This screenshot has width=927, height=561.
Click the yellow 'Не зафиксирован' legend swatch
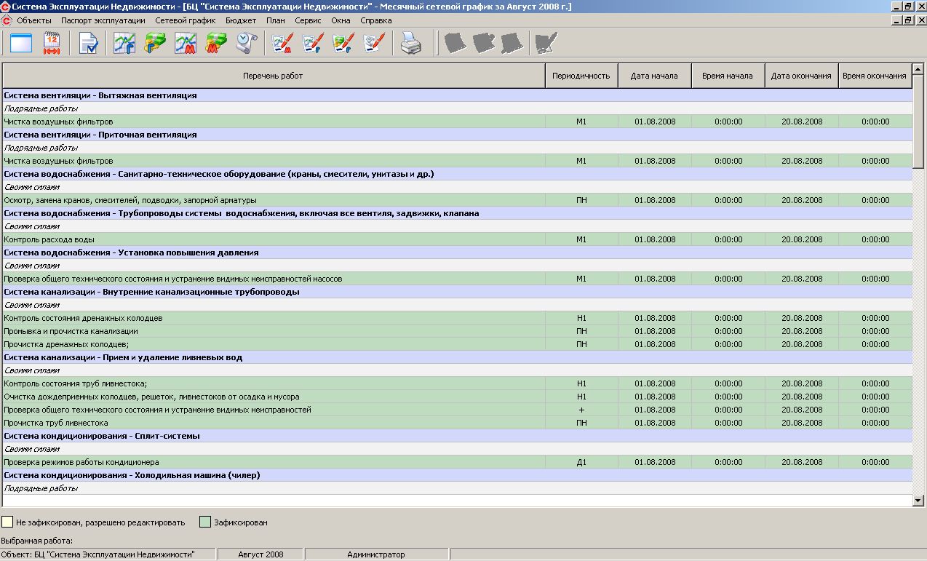pos(7,522)
